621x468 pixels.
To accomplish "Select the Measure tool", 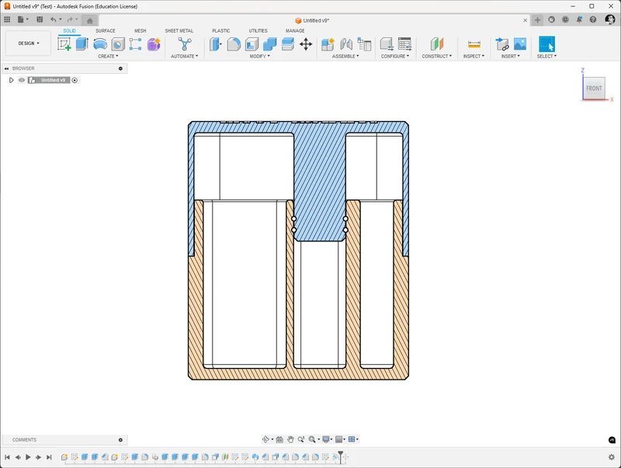I will coord(474,44).
